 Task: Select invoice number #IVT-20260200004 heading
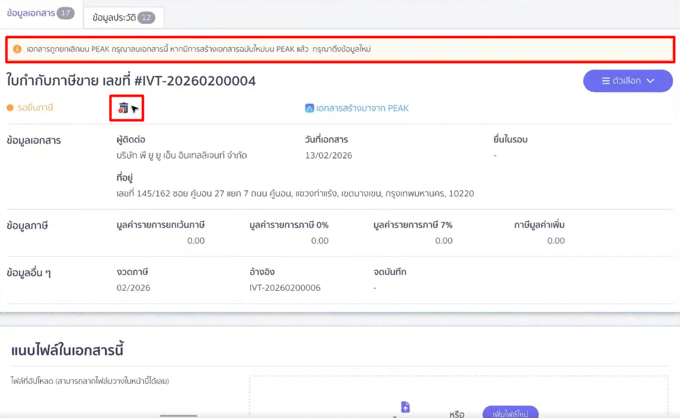pos(195,81)
